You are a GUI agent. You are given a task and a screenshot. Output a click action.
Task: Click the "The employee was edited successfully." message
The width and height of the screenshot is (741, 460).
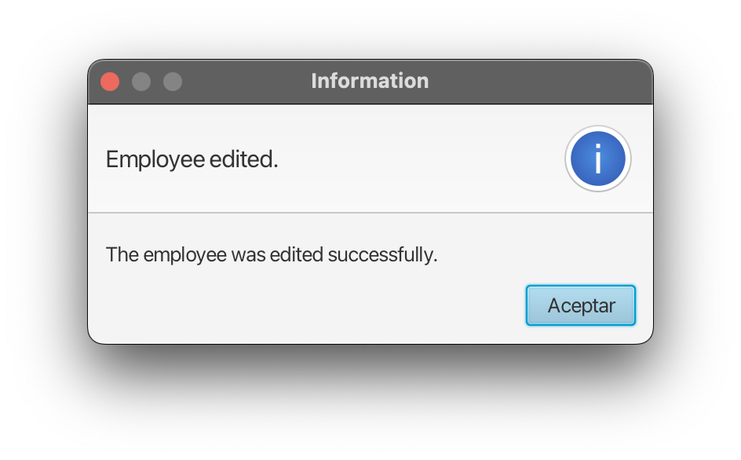point(272,255)
